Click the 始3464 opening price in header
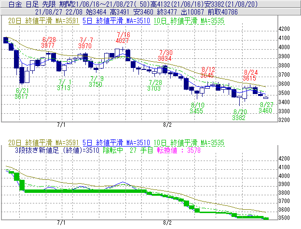301x229 pixels. click(96, 12)
